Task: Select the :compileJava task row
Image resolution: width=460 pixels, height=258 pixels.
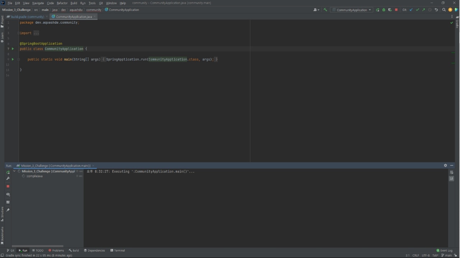Action: point(47,176)
